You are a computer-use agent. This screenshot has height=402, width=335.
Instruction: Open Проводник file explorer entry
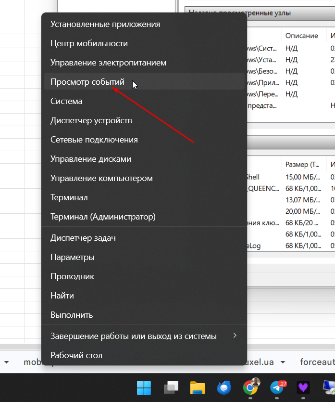(144, 276)
